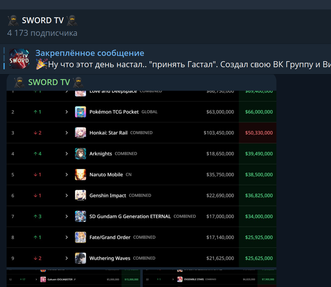Click the rank up 3 indicator for SD Gundam
Screen dimensions: 331x287
click(38, 216)
